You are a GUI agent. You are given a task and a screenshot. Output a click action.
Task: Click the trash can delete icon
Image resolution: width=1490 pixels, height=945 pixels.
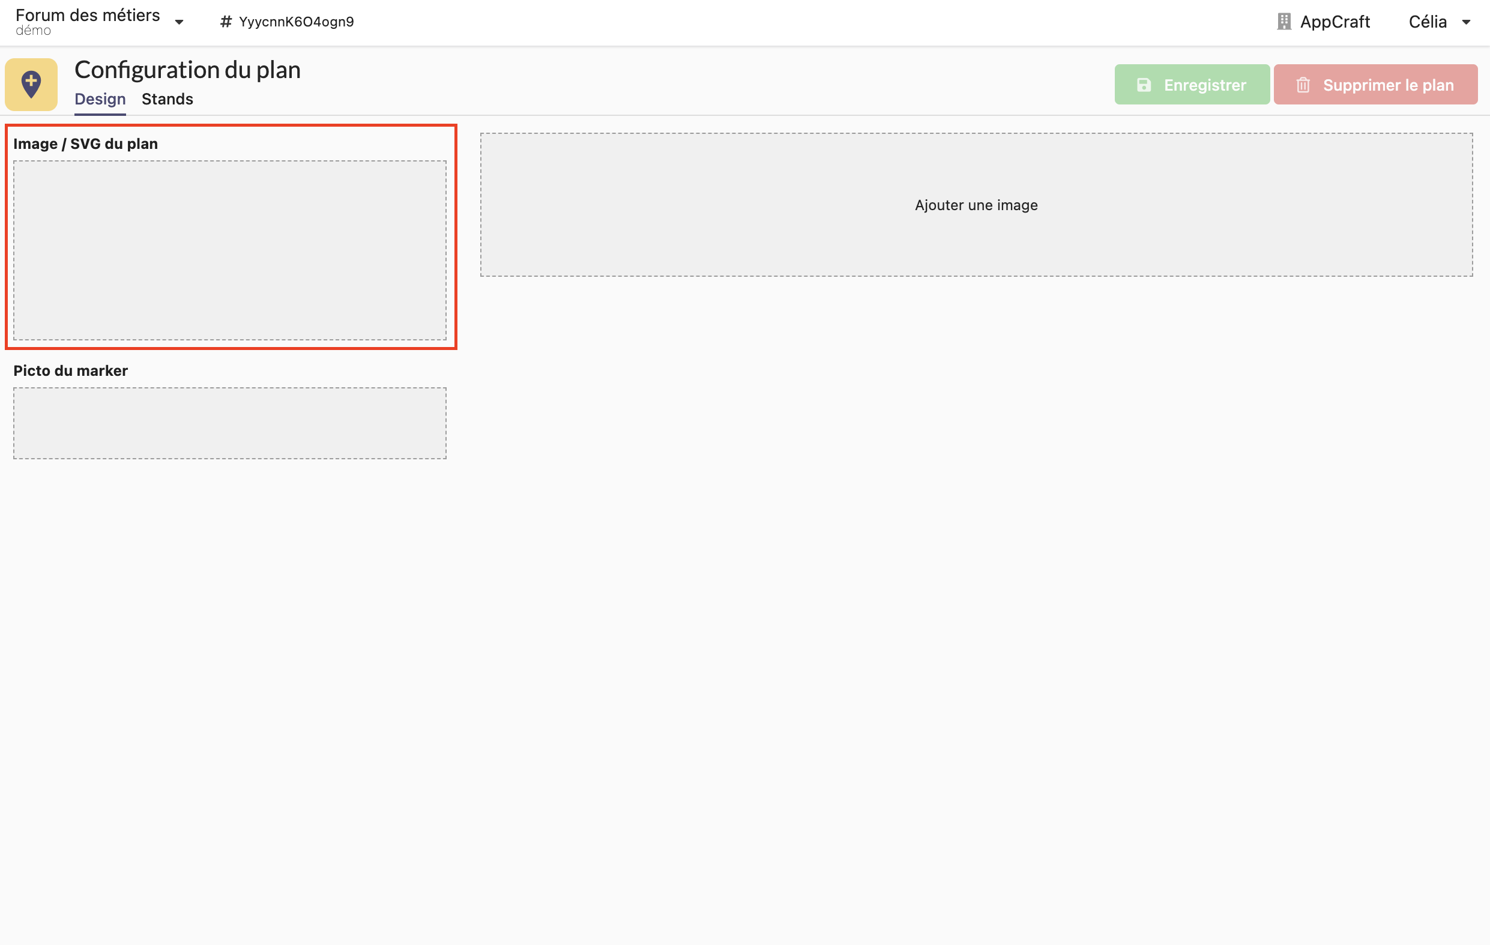point(1303,85)
